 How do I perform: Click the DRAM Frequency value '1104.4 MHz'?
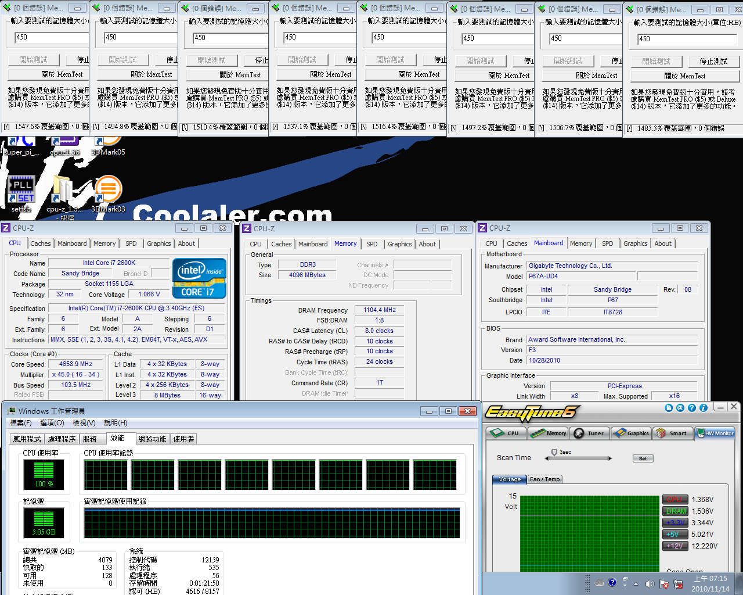point(380,310)
